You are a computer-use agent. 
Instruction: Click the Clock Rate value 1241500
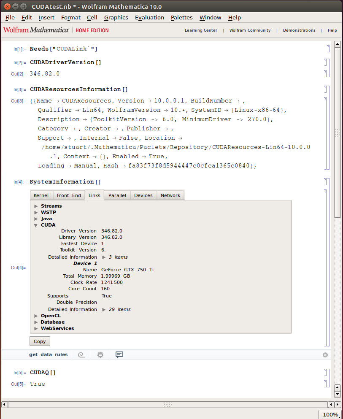(x=112, y=282)
